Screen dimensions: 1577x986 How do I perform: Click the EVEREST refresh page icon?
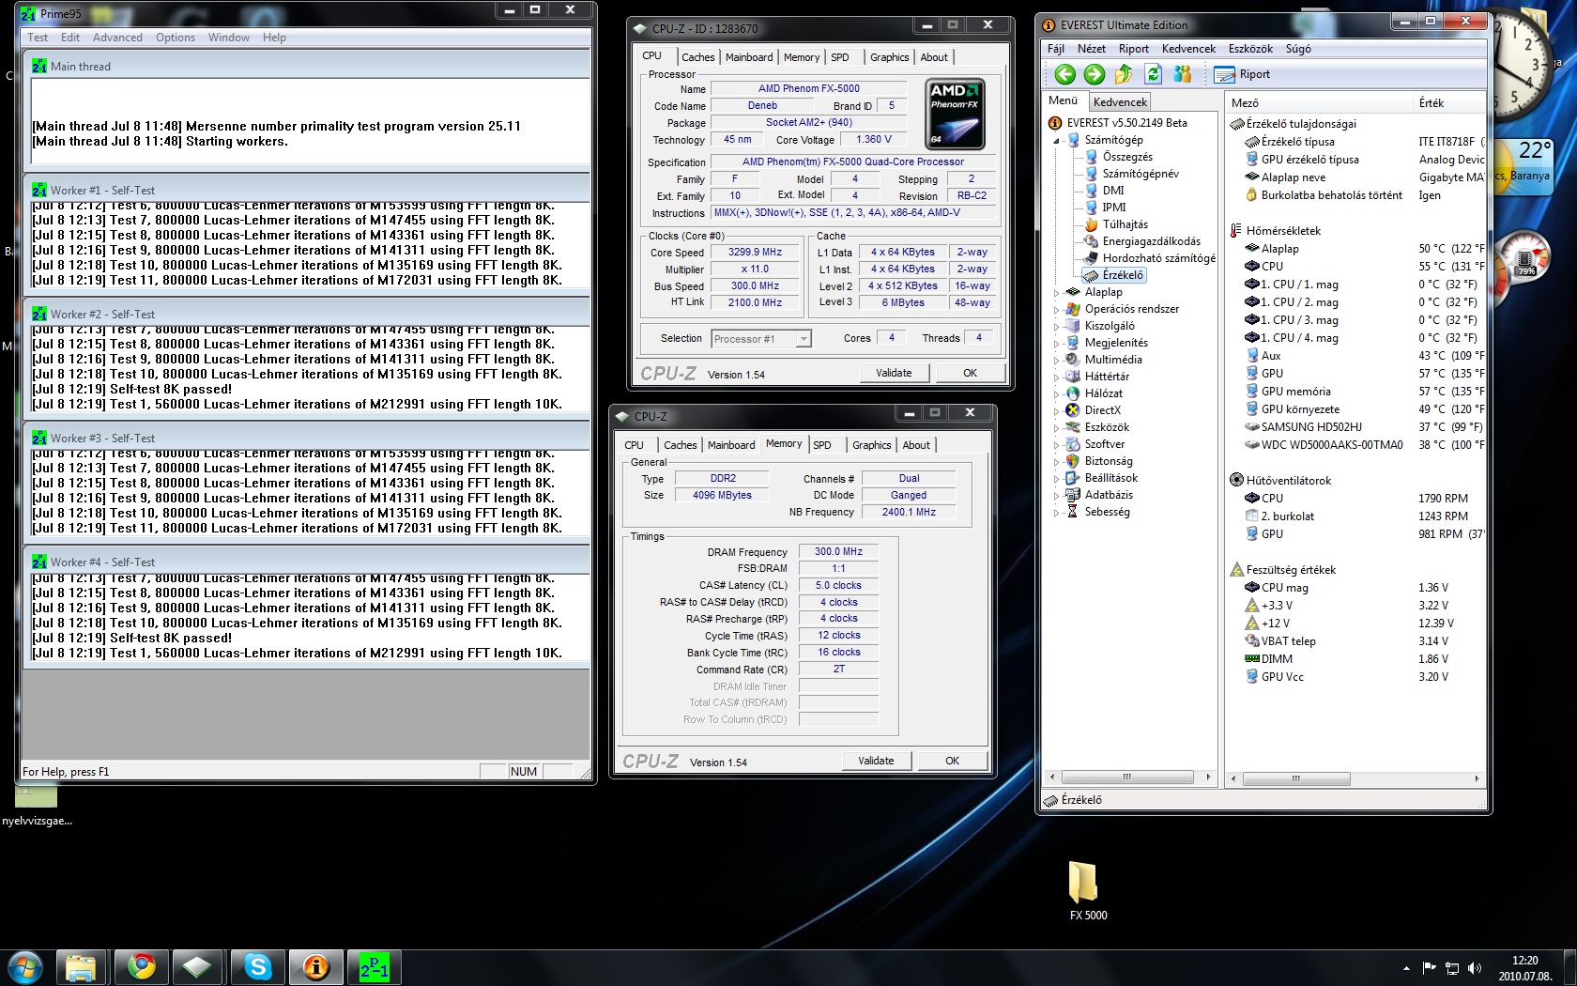1154,74
